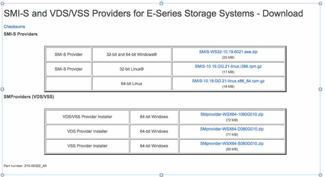This screenshot has width=325, height=177.
Task: Click the "VDS Provider Installer" cell
Action: pyautogui.click(x=87, y=131)
